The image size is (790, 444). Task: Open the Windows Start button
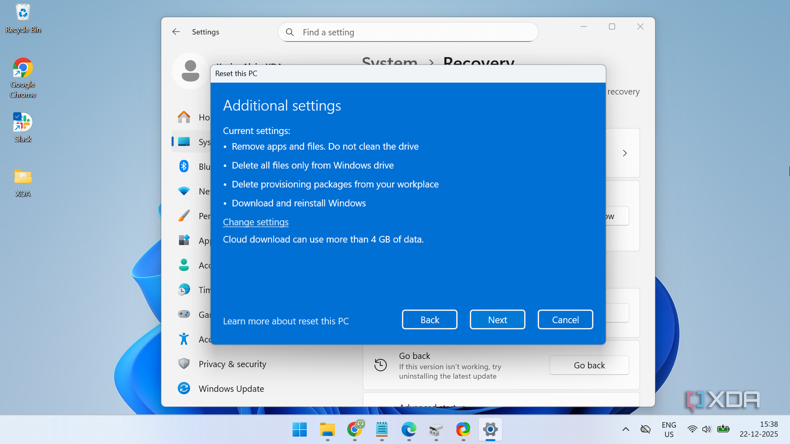tap(300, 430)
